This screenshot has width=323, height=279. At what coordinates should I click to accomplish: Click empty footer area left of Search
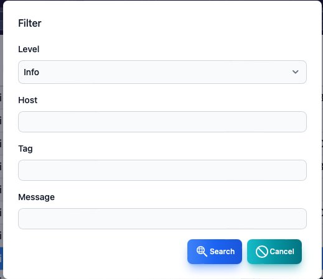(101, 252)
